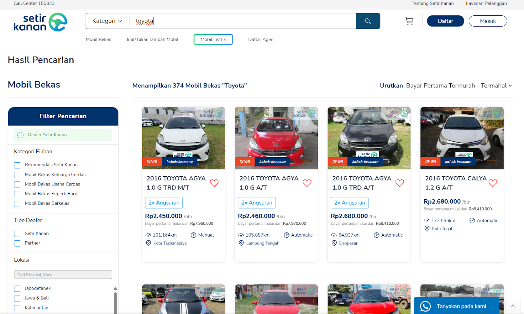Open the shopping cart icon

[409, 21]
